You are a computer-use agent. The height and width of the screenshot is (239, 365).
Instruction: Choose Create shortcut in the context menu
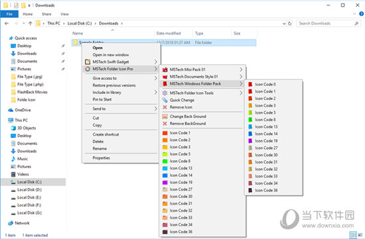pos(106,134)
